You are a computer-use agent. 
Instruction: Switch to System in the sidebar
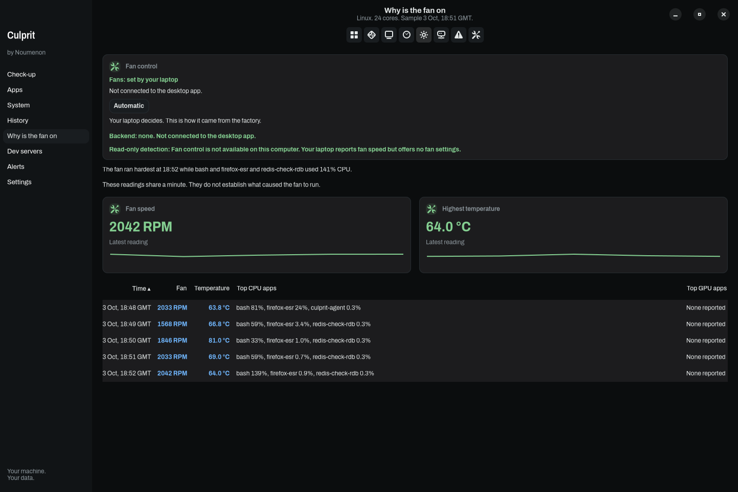pyautogui.click(x=46, y=105)
